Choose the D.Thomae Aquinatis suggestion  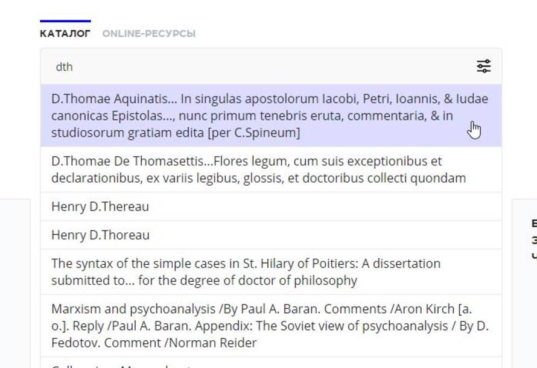pyautogui.click(x=272, y=116)
